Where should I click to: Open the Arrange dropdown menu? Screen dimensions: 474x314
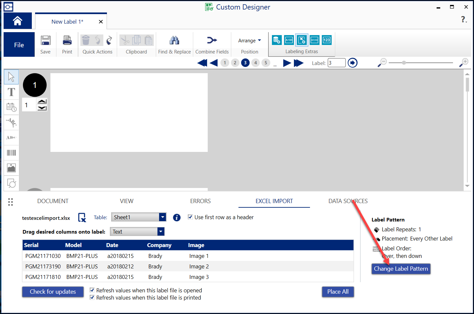[250, 41]
